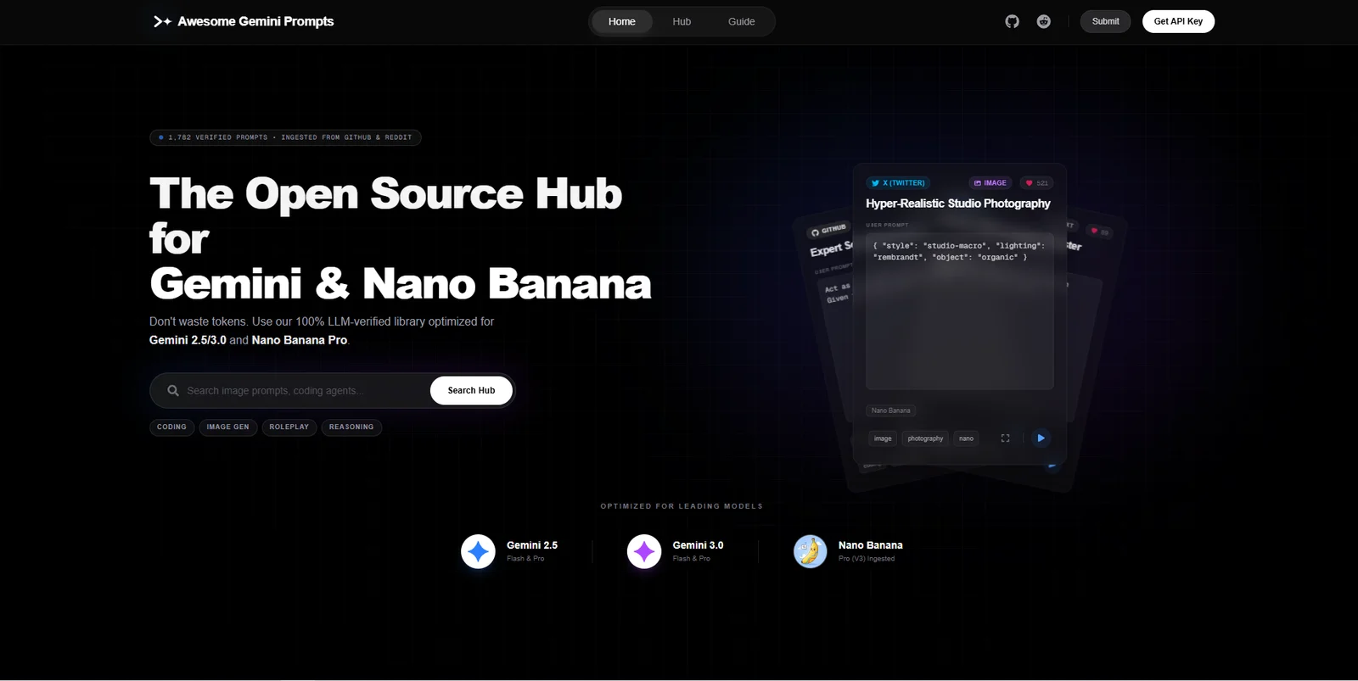Click the '1,782 Verified Prompts' badge
This screenshot has width=1358, height=681.
pos(285,137)
